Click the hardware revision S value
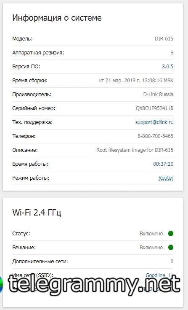Viewport: 188px width, 310px height. click(x=172, y=53)
